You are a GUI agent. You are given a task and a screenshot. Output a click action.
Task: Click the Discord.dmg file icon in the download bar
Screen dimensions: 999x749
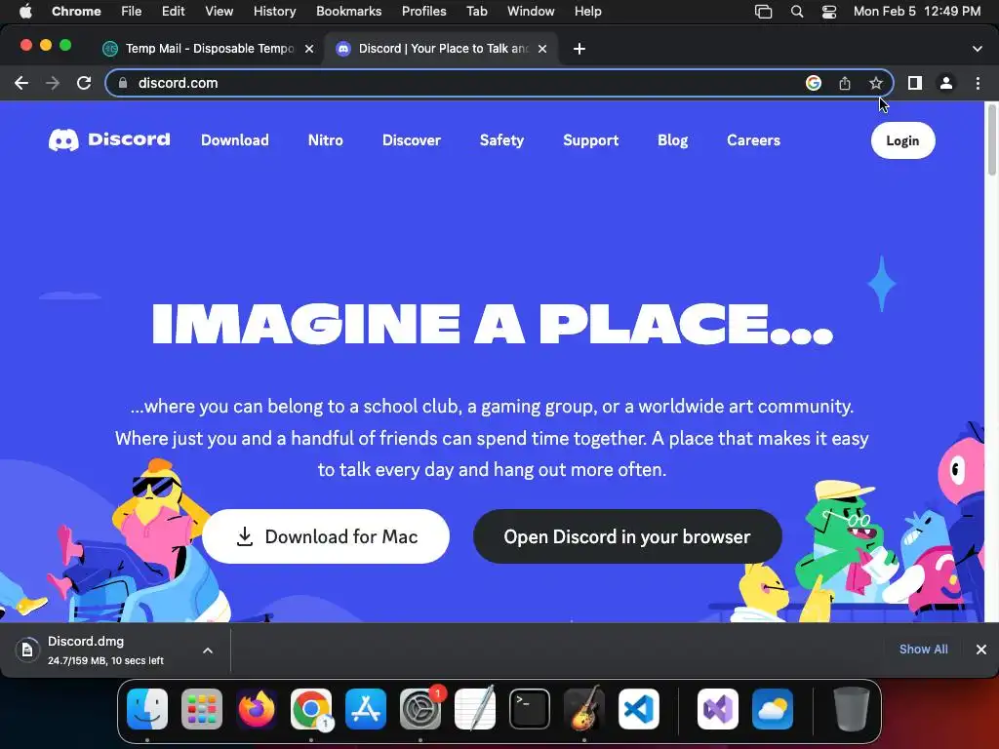point(27,650)
